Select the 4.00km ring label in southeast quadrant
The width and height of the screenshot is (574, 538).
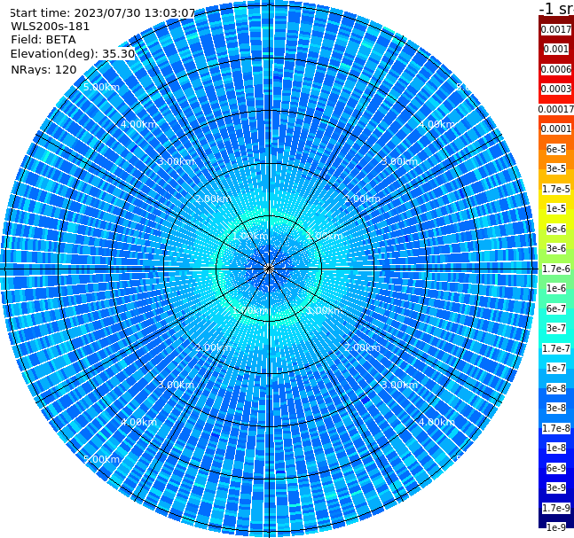(x=437, y=422)
